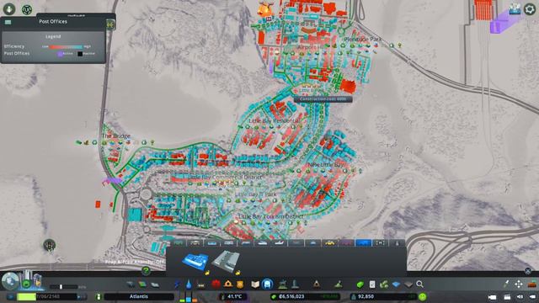The image size is (539, 303).
Task: Switch to the Airplane transport tab
Action: pyautogui.click(x=279, y=243)
